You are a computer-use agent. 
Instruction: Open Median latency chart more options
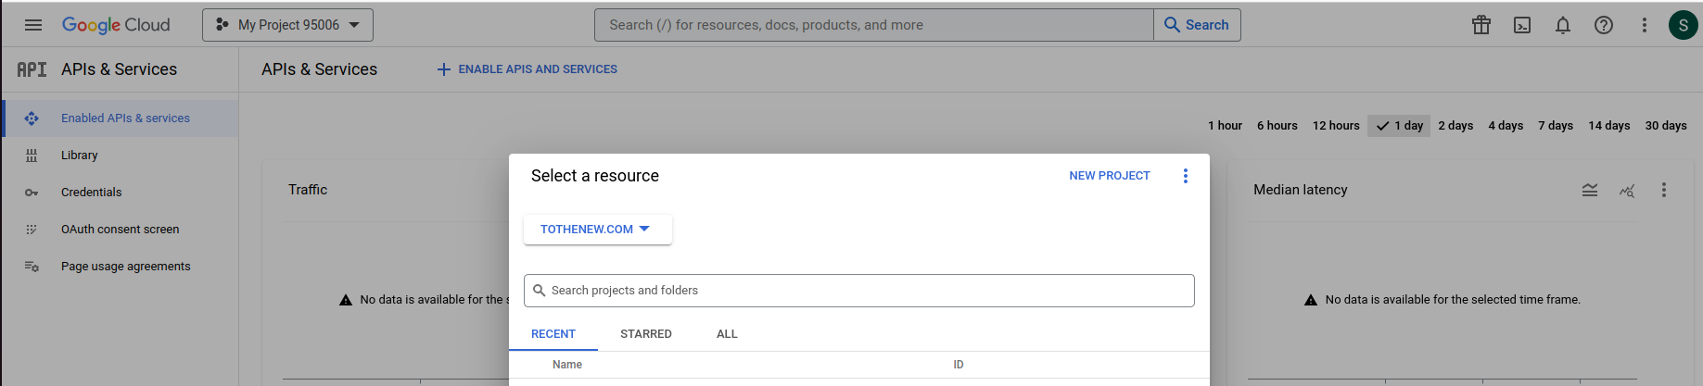click(x=1664, y=190)
